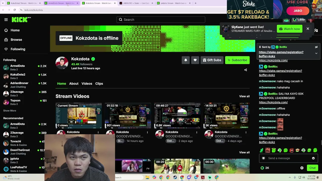The height and width of the screenshot is (181, 322).
Task: Switch to the jwldota Stream browser tab
Action: click(174, 3)
